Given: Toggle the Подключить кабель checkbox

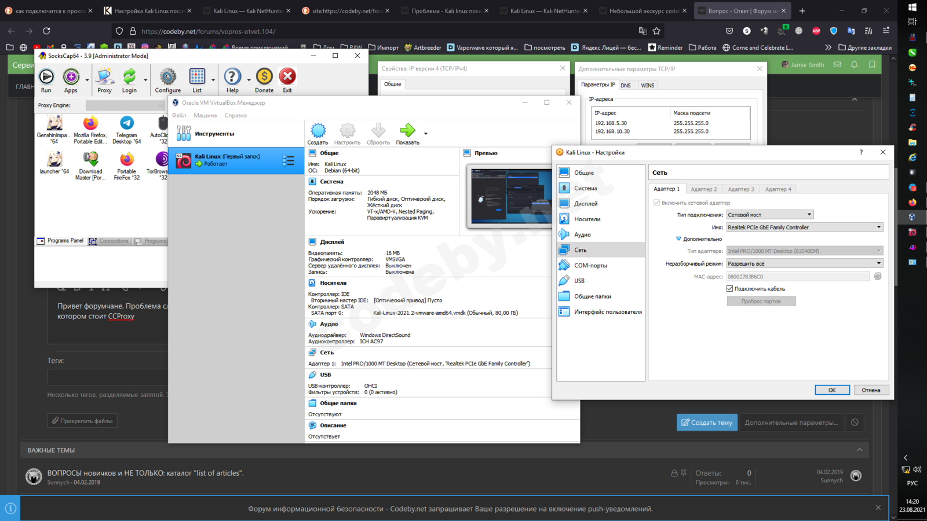Looking at the screenshot, I should 730,288.
